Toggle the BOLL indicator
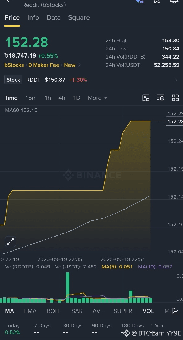Viewport: 183px width, 340px height. tap(54, 311)
